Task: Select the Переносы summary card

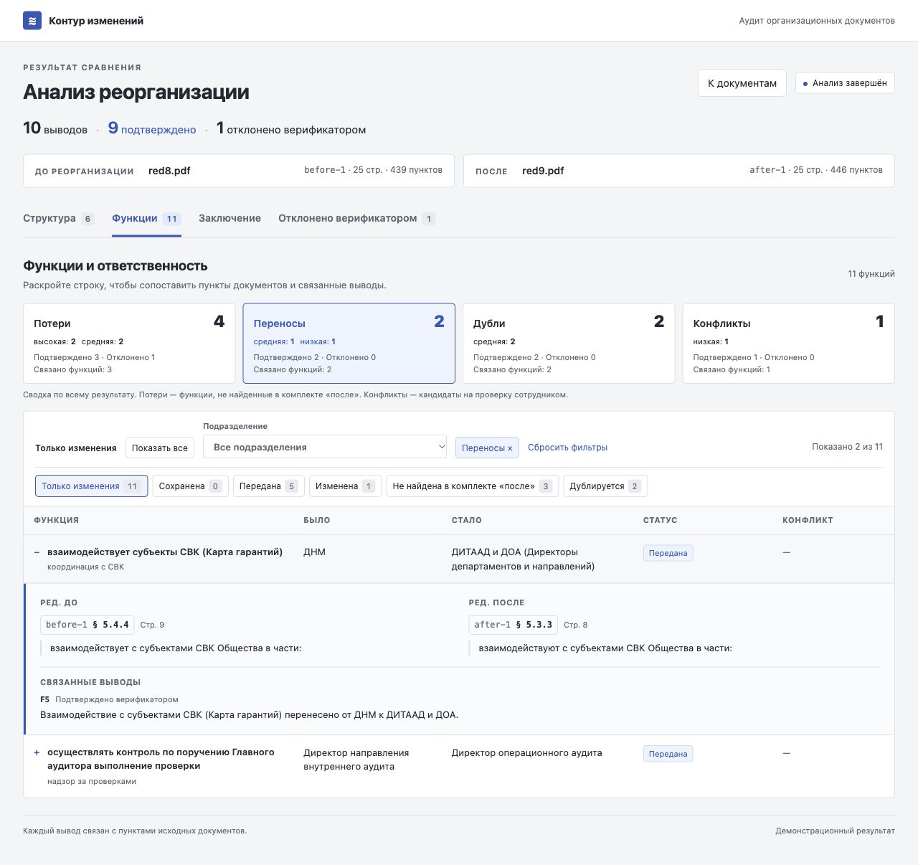Action: [x=349, y=344]
